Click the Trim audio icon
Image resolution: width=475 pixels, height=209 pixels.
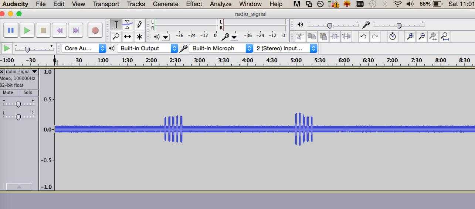(x=335, y=36)
